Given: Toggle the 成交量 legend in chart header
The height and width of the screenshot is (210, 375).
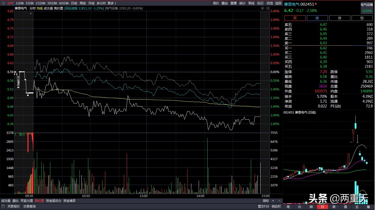Looking at the screenshot, I should click(x=48, y=8).
